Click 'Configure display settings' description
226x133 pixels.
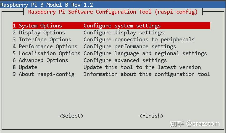(123, 33)
